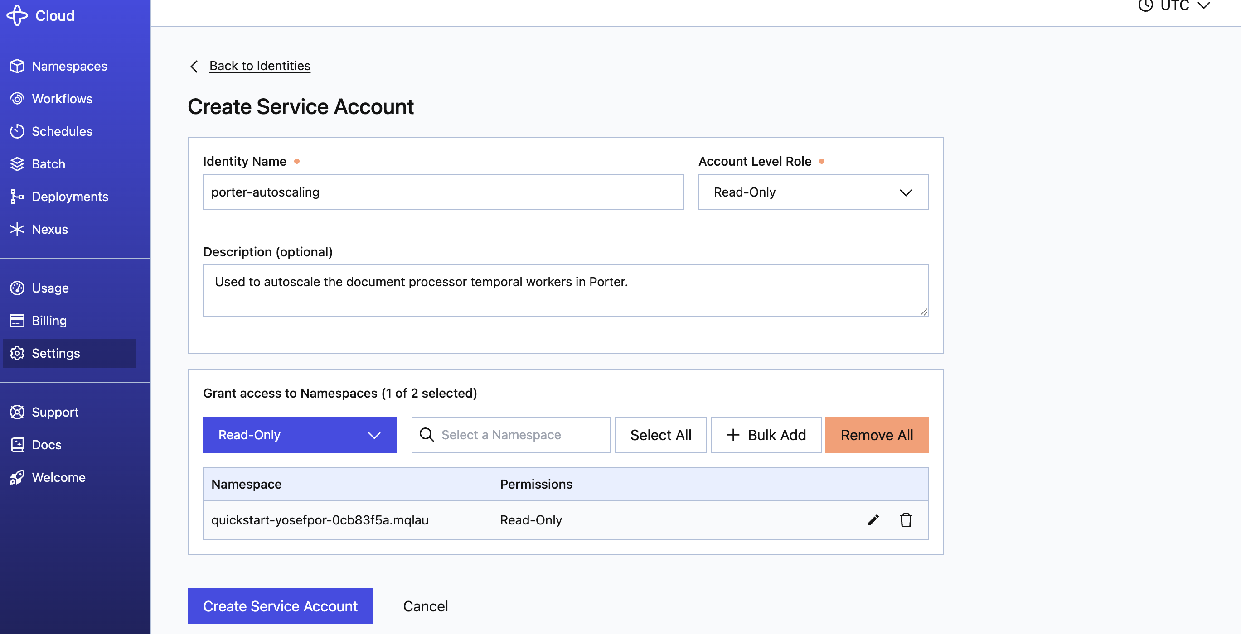Open Billing settings
This screenshot has width=1241, height=634.
[48, 321]
